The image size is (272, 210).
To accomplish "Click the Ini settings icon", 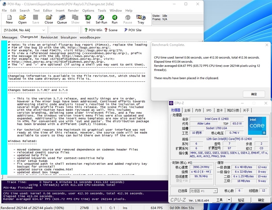I will (x=88, y=19).
